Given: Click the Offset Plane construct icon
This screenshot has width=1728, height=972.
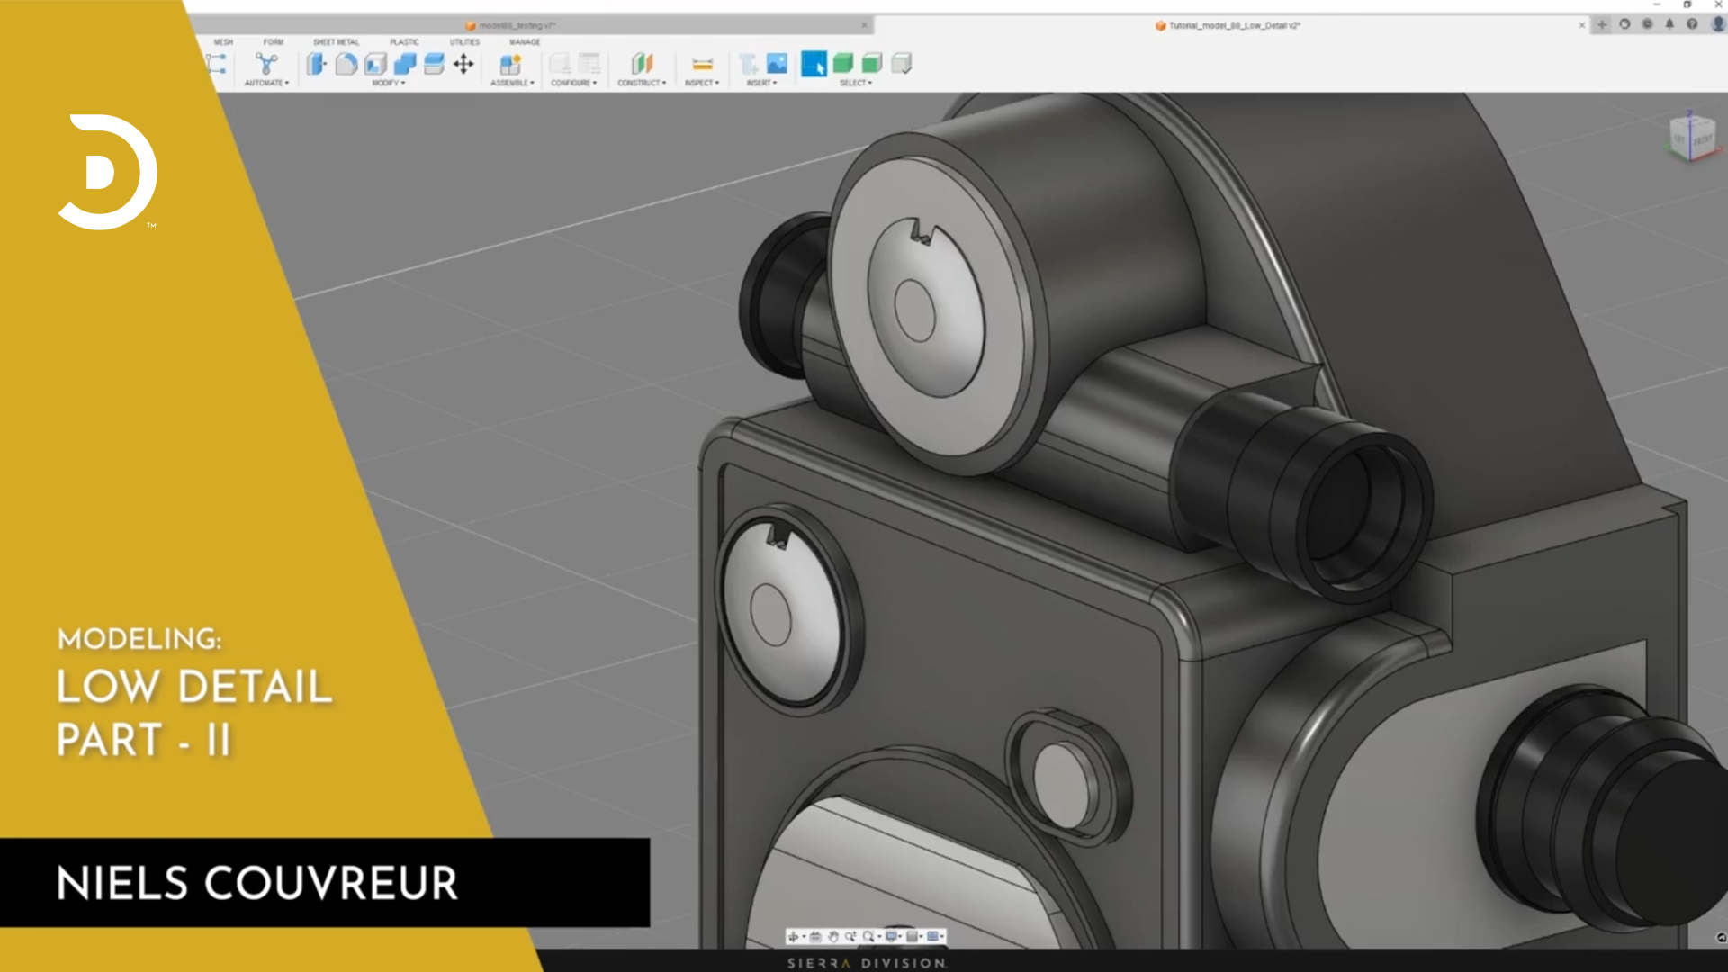Looking at the screenshot, I should click(x=642, y=64).
